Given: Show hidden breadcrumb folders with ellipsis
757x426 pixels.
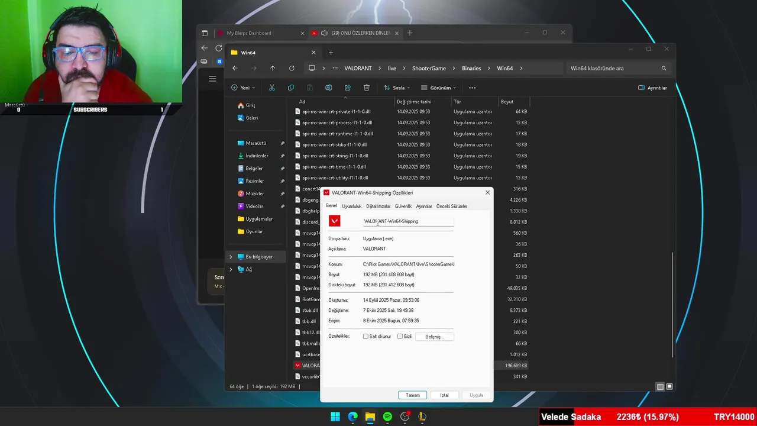Looking at the screenshot, I should point(335,68).
